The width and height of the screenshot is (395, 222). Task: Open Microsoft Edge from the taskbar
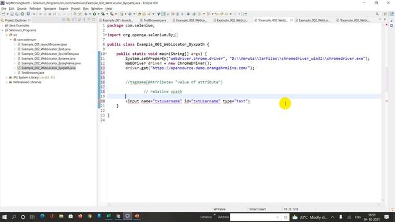point(42,216)
